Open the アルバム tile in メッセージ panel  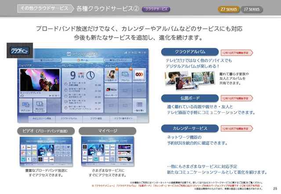[x=125, y=75]
